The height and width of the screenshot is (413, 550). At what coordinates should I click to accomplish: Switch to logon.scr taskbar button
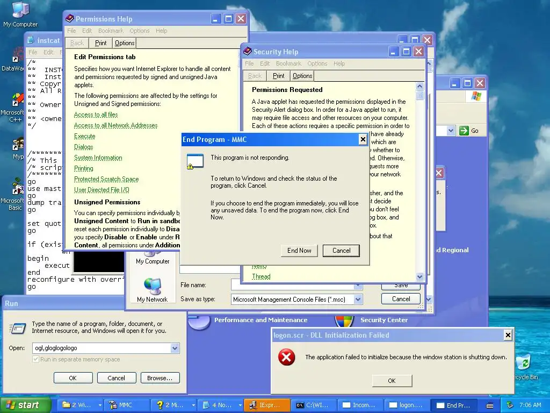click(407, 405)
